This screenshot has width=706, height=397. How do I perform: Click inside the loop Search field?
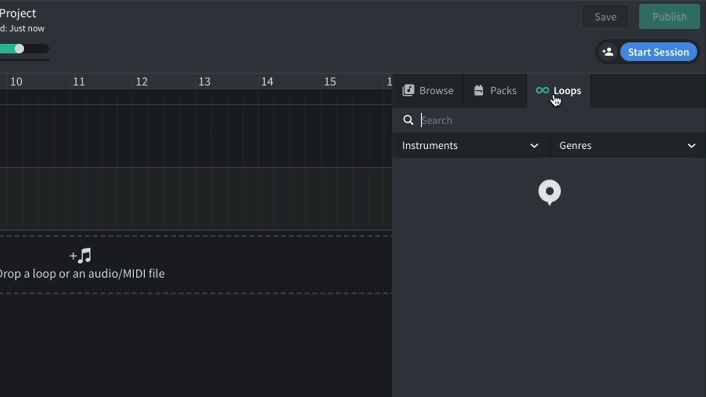point(471,120)
